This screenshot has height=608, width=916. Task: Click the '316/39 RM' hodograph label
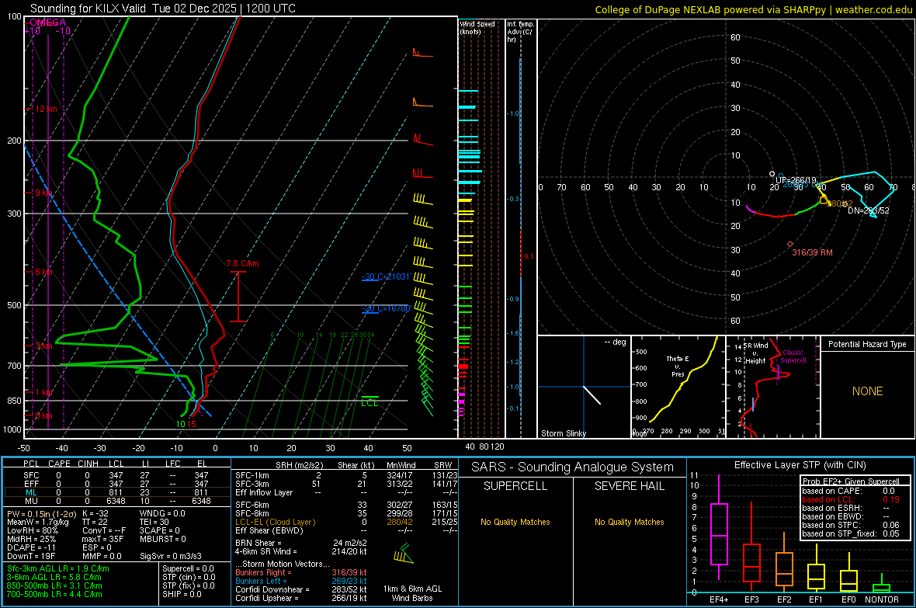pos(812,252)
